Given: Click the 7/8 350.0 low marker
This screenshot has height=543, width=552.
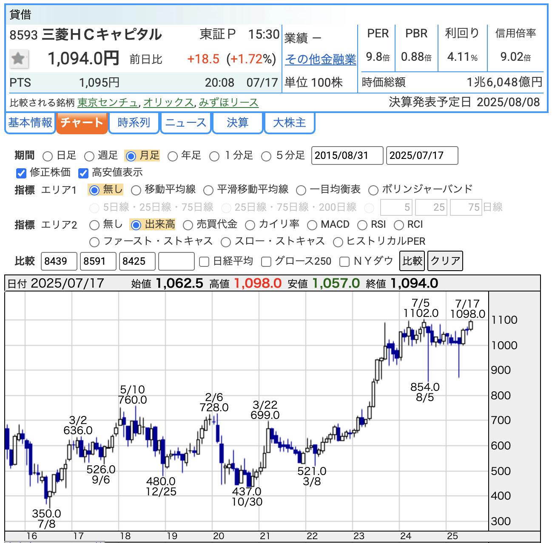Looking at the screenshot, I should (x=46, y=519).
